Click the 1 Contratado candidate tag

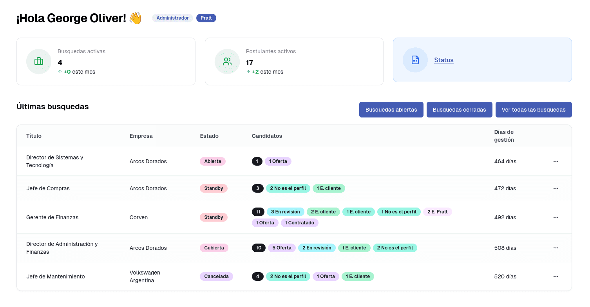(x=299, y=223)
